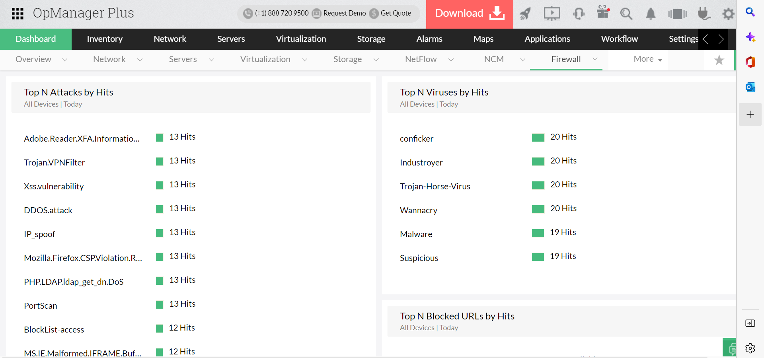
Task: Click the Top N Blocked URLs by Hits title
Action: coord(457,316)
